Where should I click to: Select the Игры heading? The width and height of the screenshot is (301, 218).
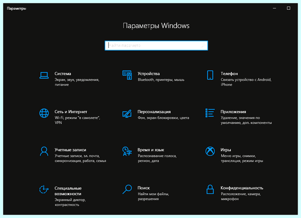click(226, 150)
